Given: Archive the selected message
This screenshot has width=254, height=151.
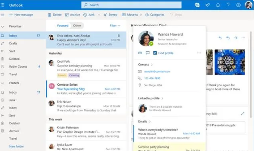Looking at the screenshot, I should (72, 15).
